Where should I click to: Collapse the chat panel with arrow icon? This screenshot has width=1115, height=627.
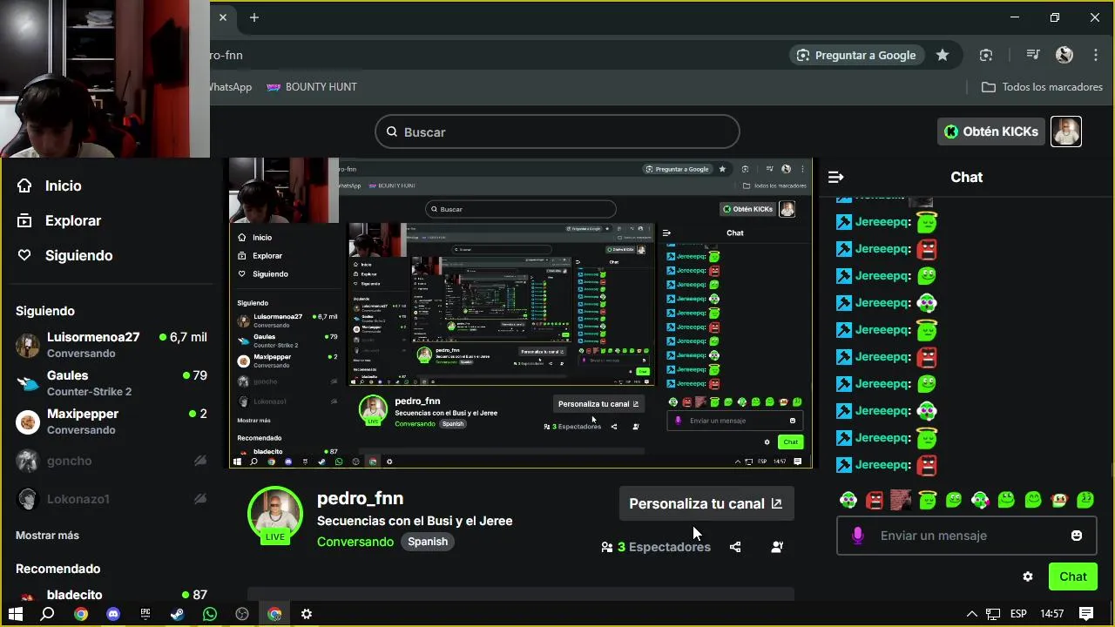pos(835,177)
